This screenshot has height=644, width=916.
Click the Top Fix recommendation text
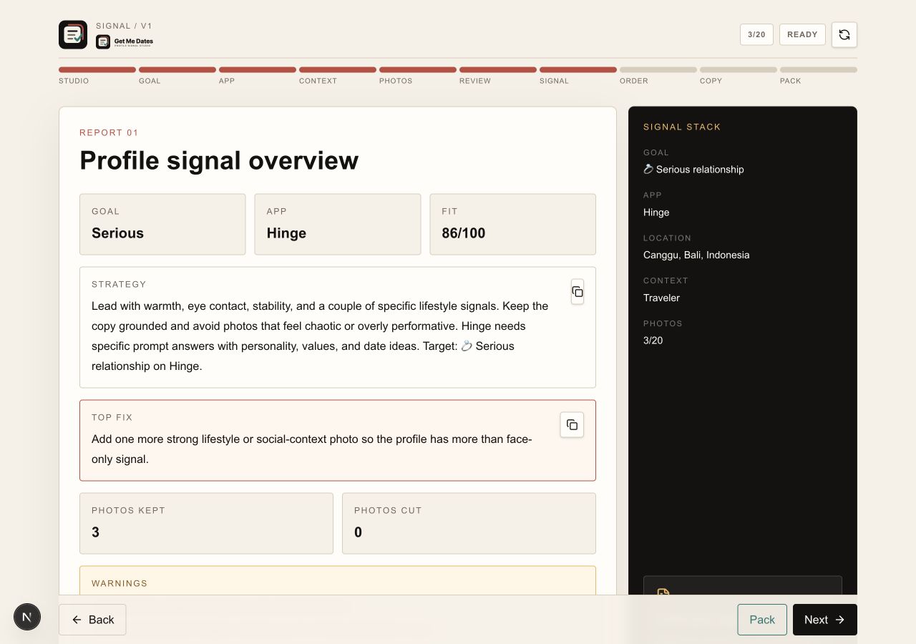point(312,449)
